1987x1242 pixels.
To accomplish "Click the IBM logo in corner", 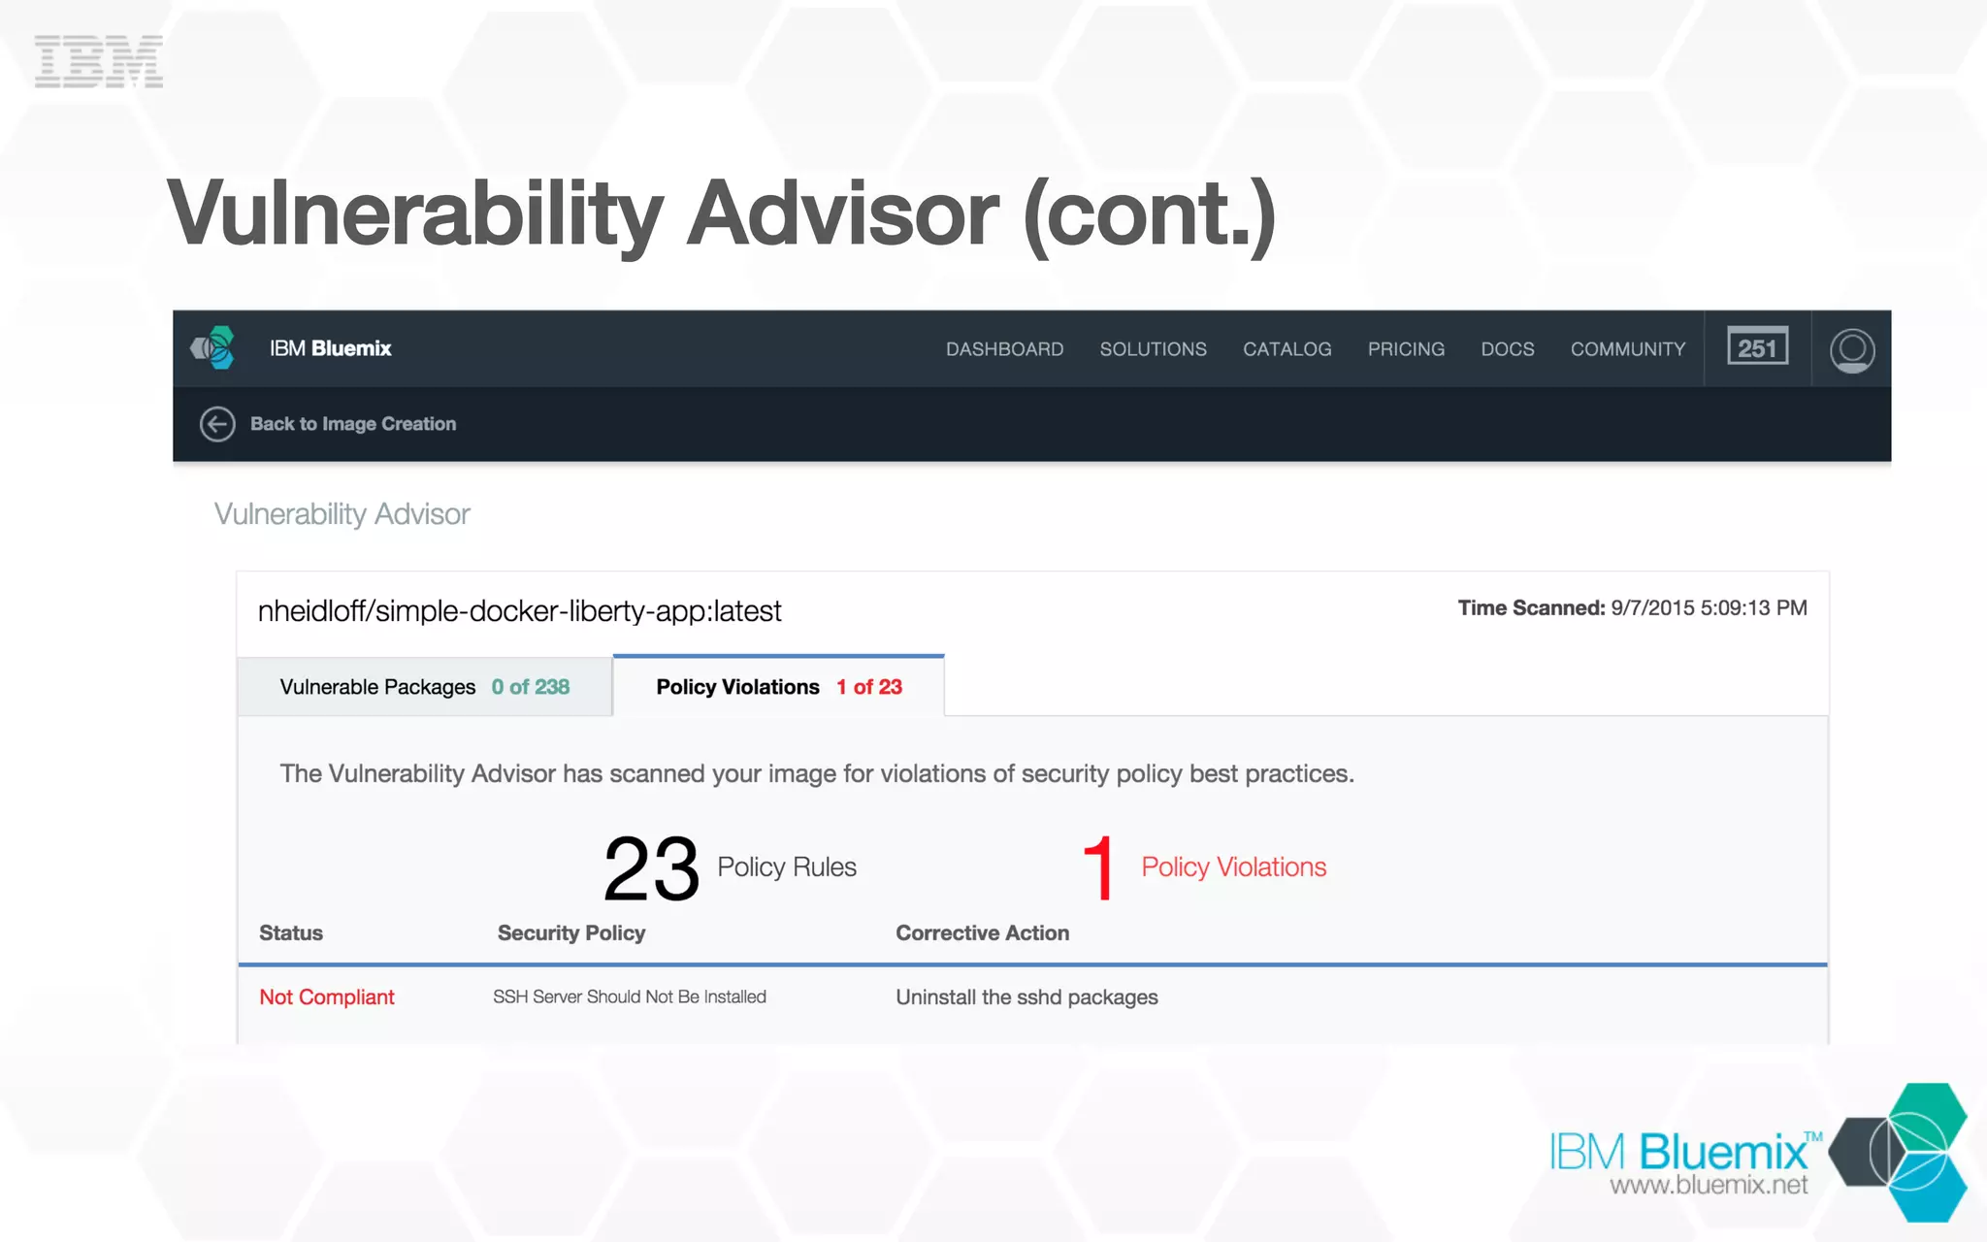I will [99, 61].
